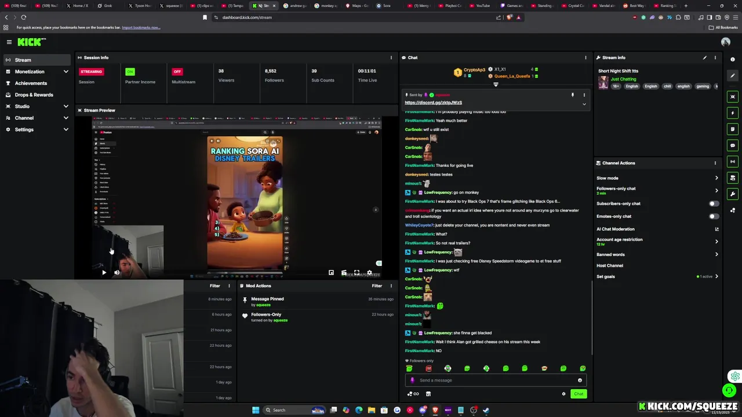Viewport: 742px width, 417px height.
Task: Click the browser address bar
Action: coord(354,17)
